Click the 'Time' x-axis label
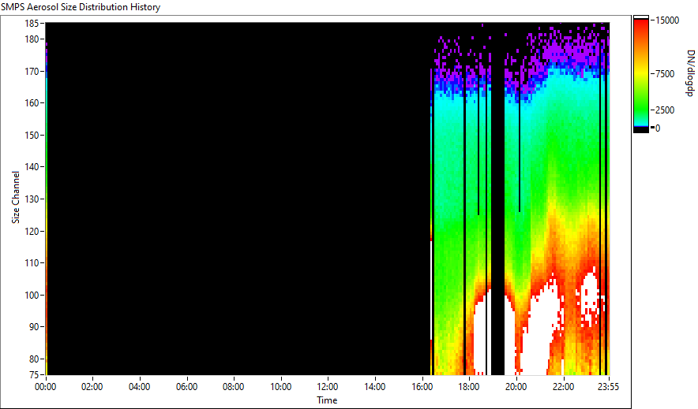Screen dimensions: 698x409 click(327, 400)
